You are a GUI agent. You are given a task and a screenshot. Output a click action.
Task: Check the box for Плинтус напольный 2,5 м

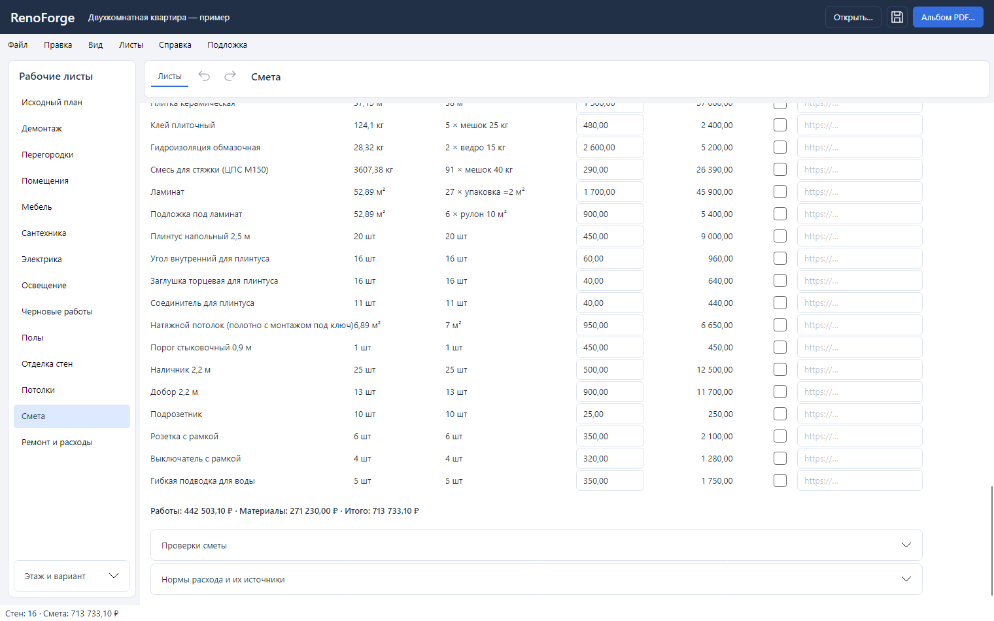coord(780,236)
